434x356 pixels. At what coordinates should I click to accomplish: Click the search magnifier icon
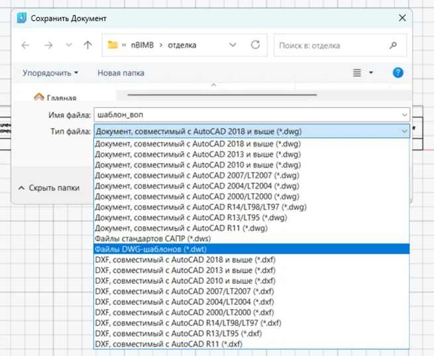[394, 46]
